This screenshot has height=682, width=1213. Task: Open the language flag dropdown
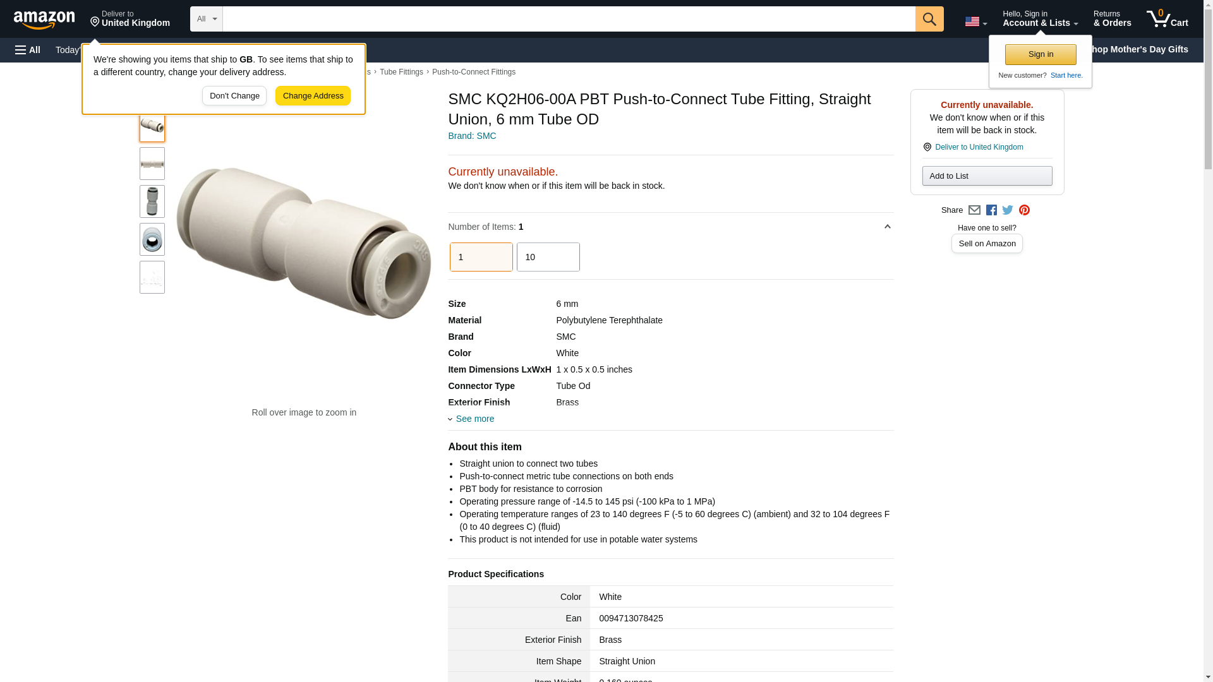[975, 21]
